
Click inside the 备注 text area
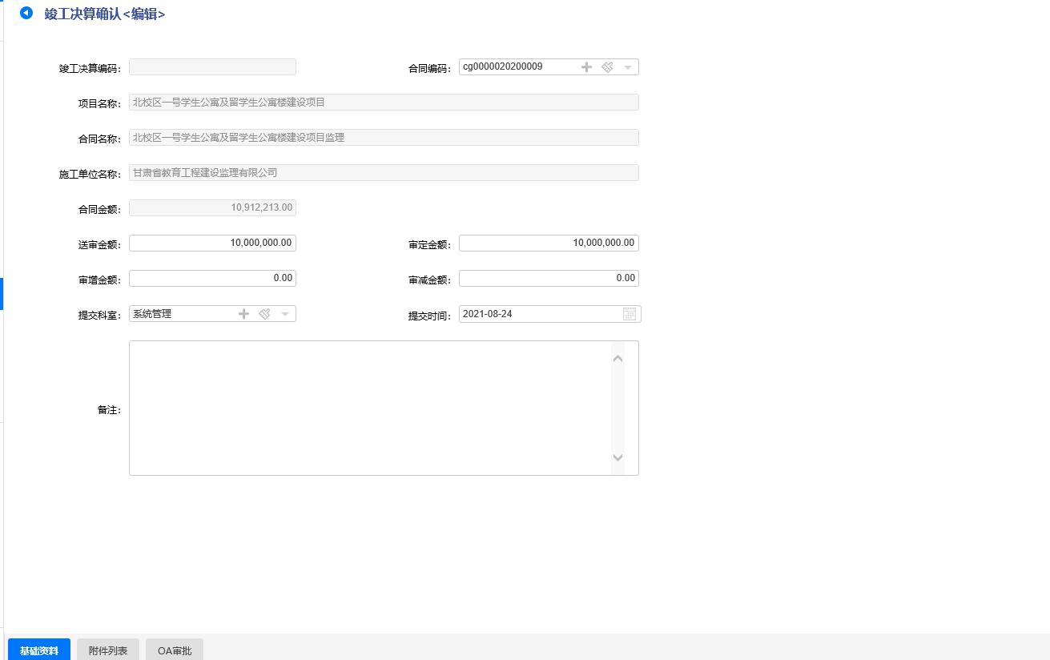pos(368,408)
